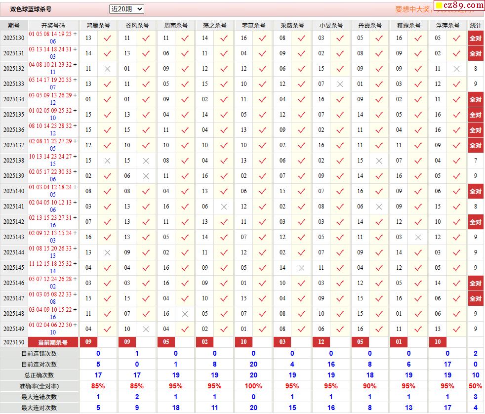Image resolution: width=485 pixels, height=414 pixels.
Task: Select the 鸿雁杀号 column header
Action: coord(98,25)
